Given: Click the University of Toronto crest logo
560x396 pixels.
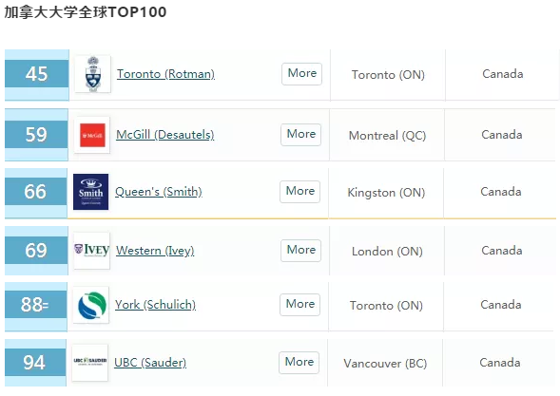Looking at the screenshot, I should pos(93,74).
